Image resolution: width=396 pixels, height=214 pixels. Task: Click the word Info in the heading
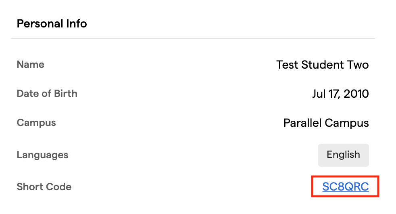[75, 24]
